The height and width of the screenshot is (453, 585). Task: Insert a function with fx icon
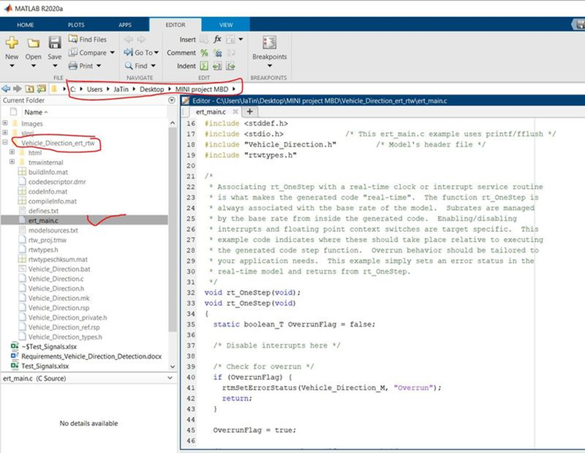pyautogui.click(x=217, y=40)
